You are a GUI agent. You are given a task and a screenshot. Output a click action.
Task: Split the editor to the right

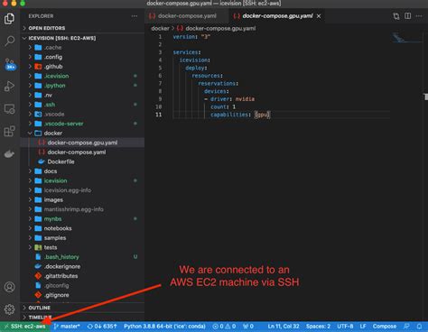click(407, 16)
